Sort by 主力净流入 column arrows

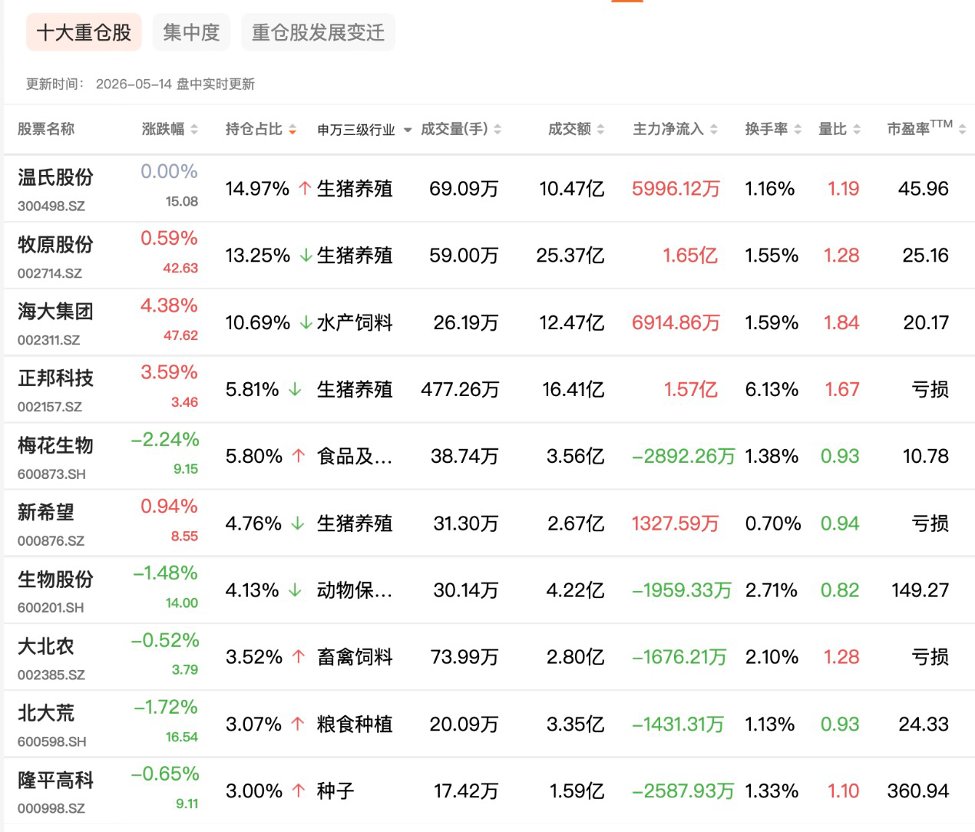714,130
